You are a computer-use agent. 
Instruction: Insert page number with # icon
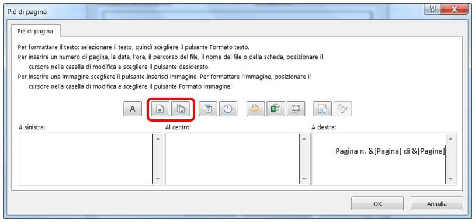click(160, 109)
